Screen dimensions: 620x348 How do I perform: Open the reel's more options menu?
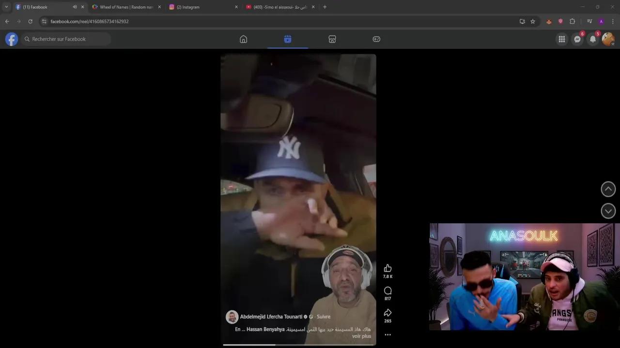coord(387,334)
